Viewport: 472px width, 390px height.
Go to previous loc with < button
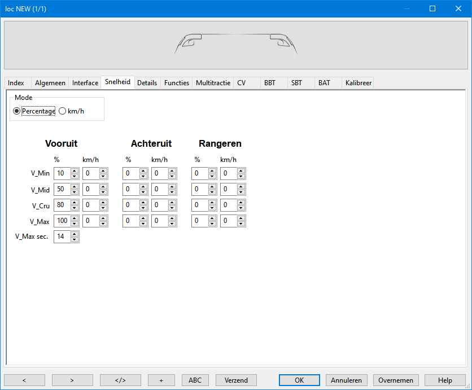[x=24, y=380]
